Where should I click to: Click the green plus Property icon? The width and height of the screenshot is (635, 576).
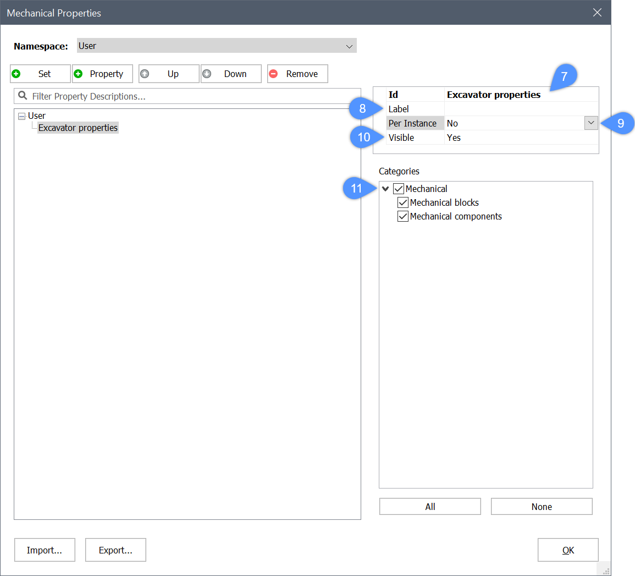(79, 74)
